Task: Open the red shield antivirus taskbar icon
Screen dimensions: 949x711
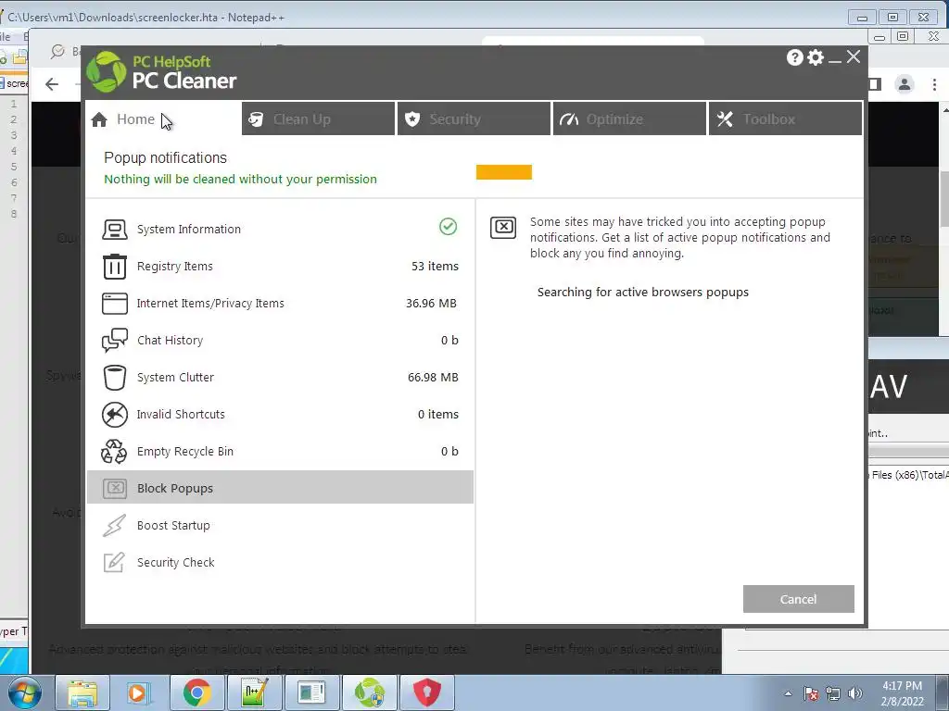Action: coord(427,692)
